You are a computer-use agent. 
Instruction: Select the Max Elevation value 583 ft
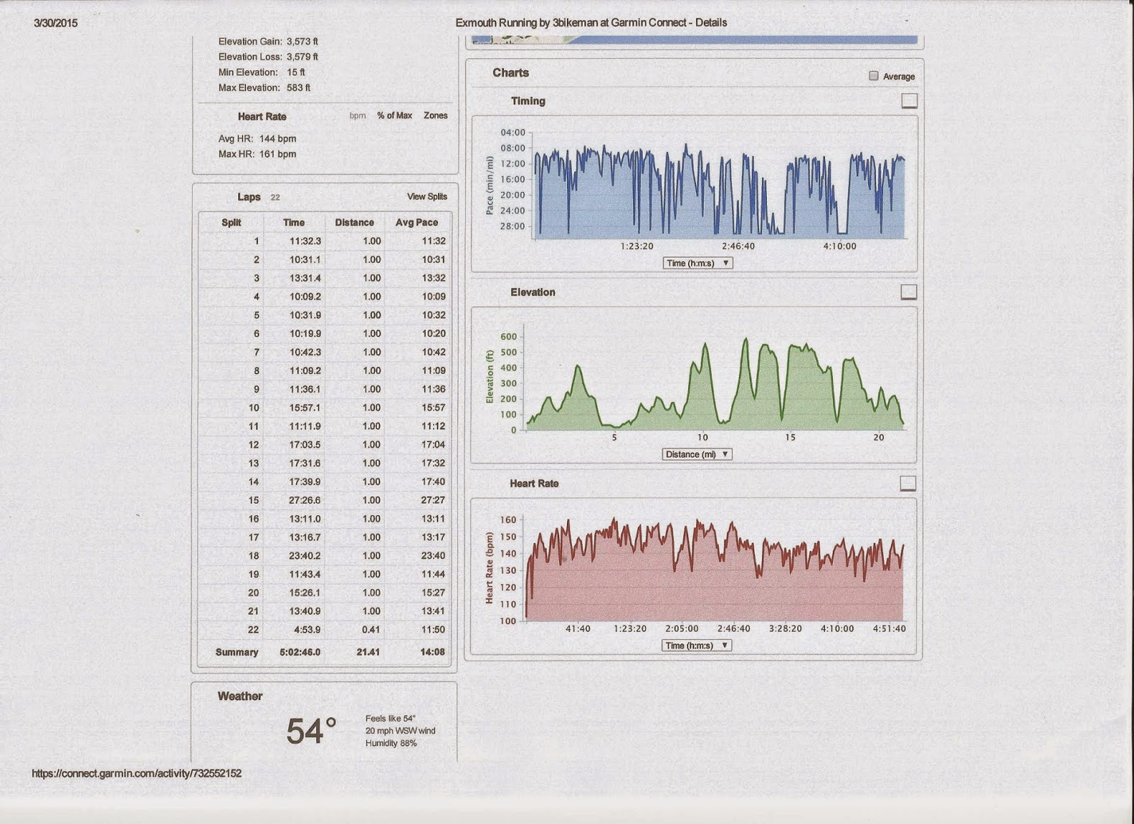pos(298,88)
